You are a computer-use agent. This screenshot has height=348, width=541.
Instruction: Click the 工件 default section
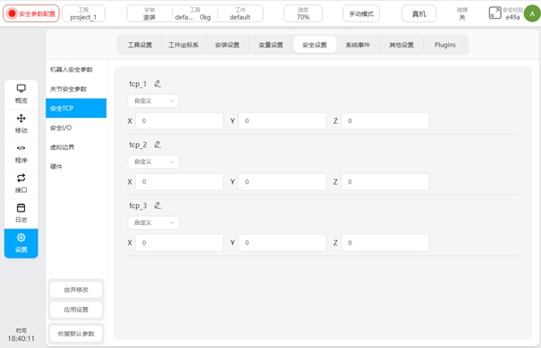click(x=241, y=13)
